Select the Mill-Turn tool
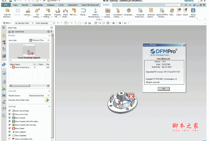This screenshot has height=141, width=209. [x=74, y=12]
